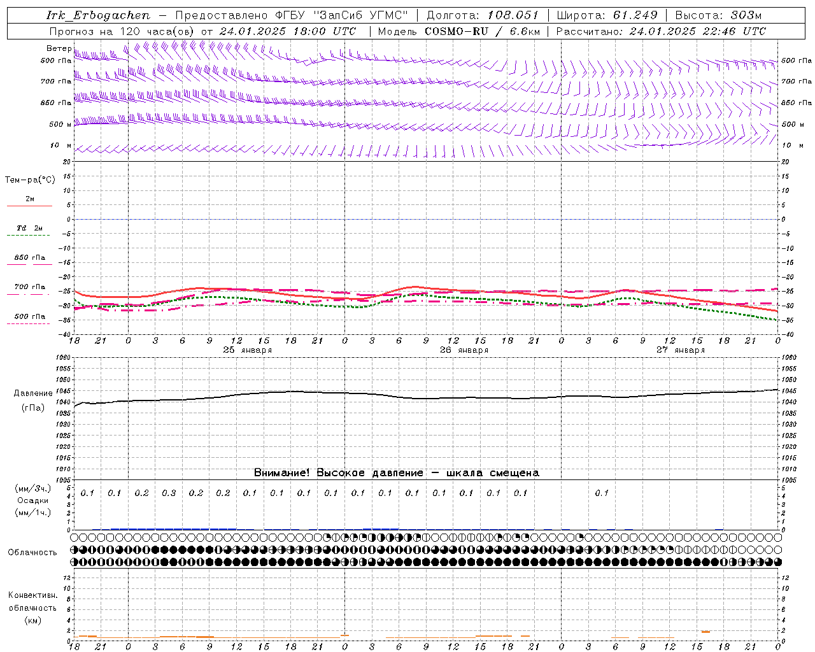Click the COSMO-RU model label
815x652 pixels.
pyautogui.click(x=456, y=31)
